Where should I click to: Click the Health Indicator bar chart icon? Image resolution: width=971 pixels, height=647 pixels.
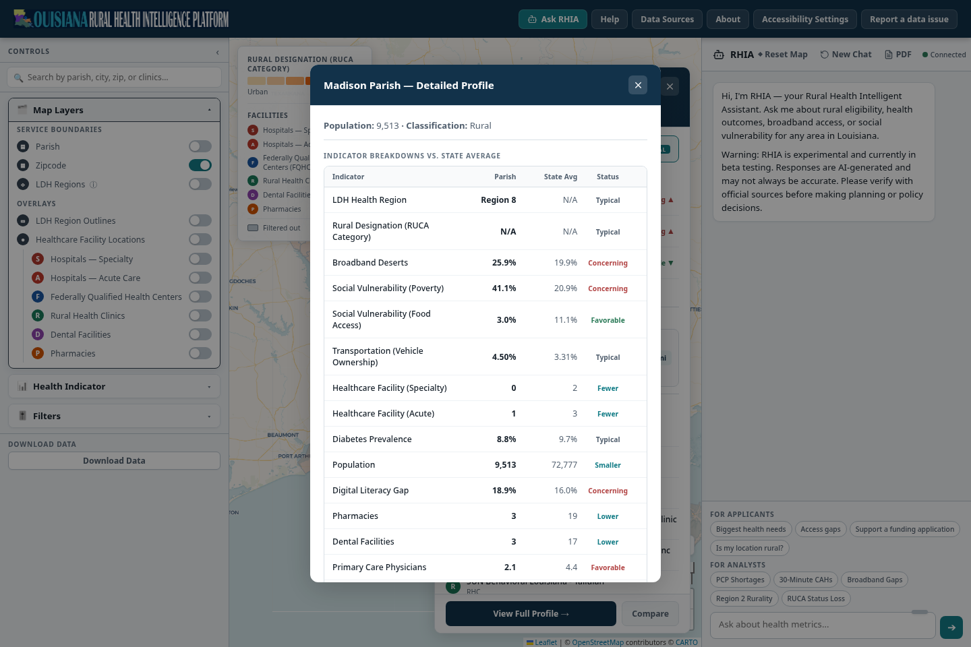tap(22, 386)
